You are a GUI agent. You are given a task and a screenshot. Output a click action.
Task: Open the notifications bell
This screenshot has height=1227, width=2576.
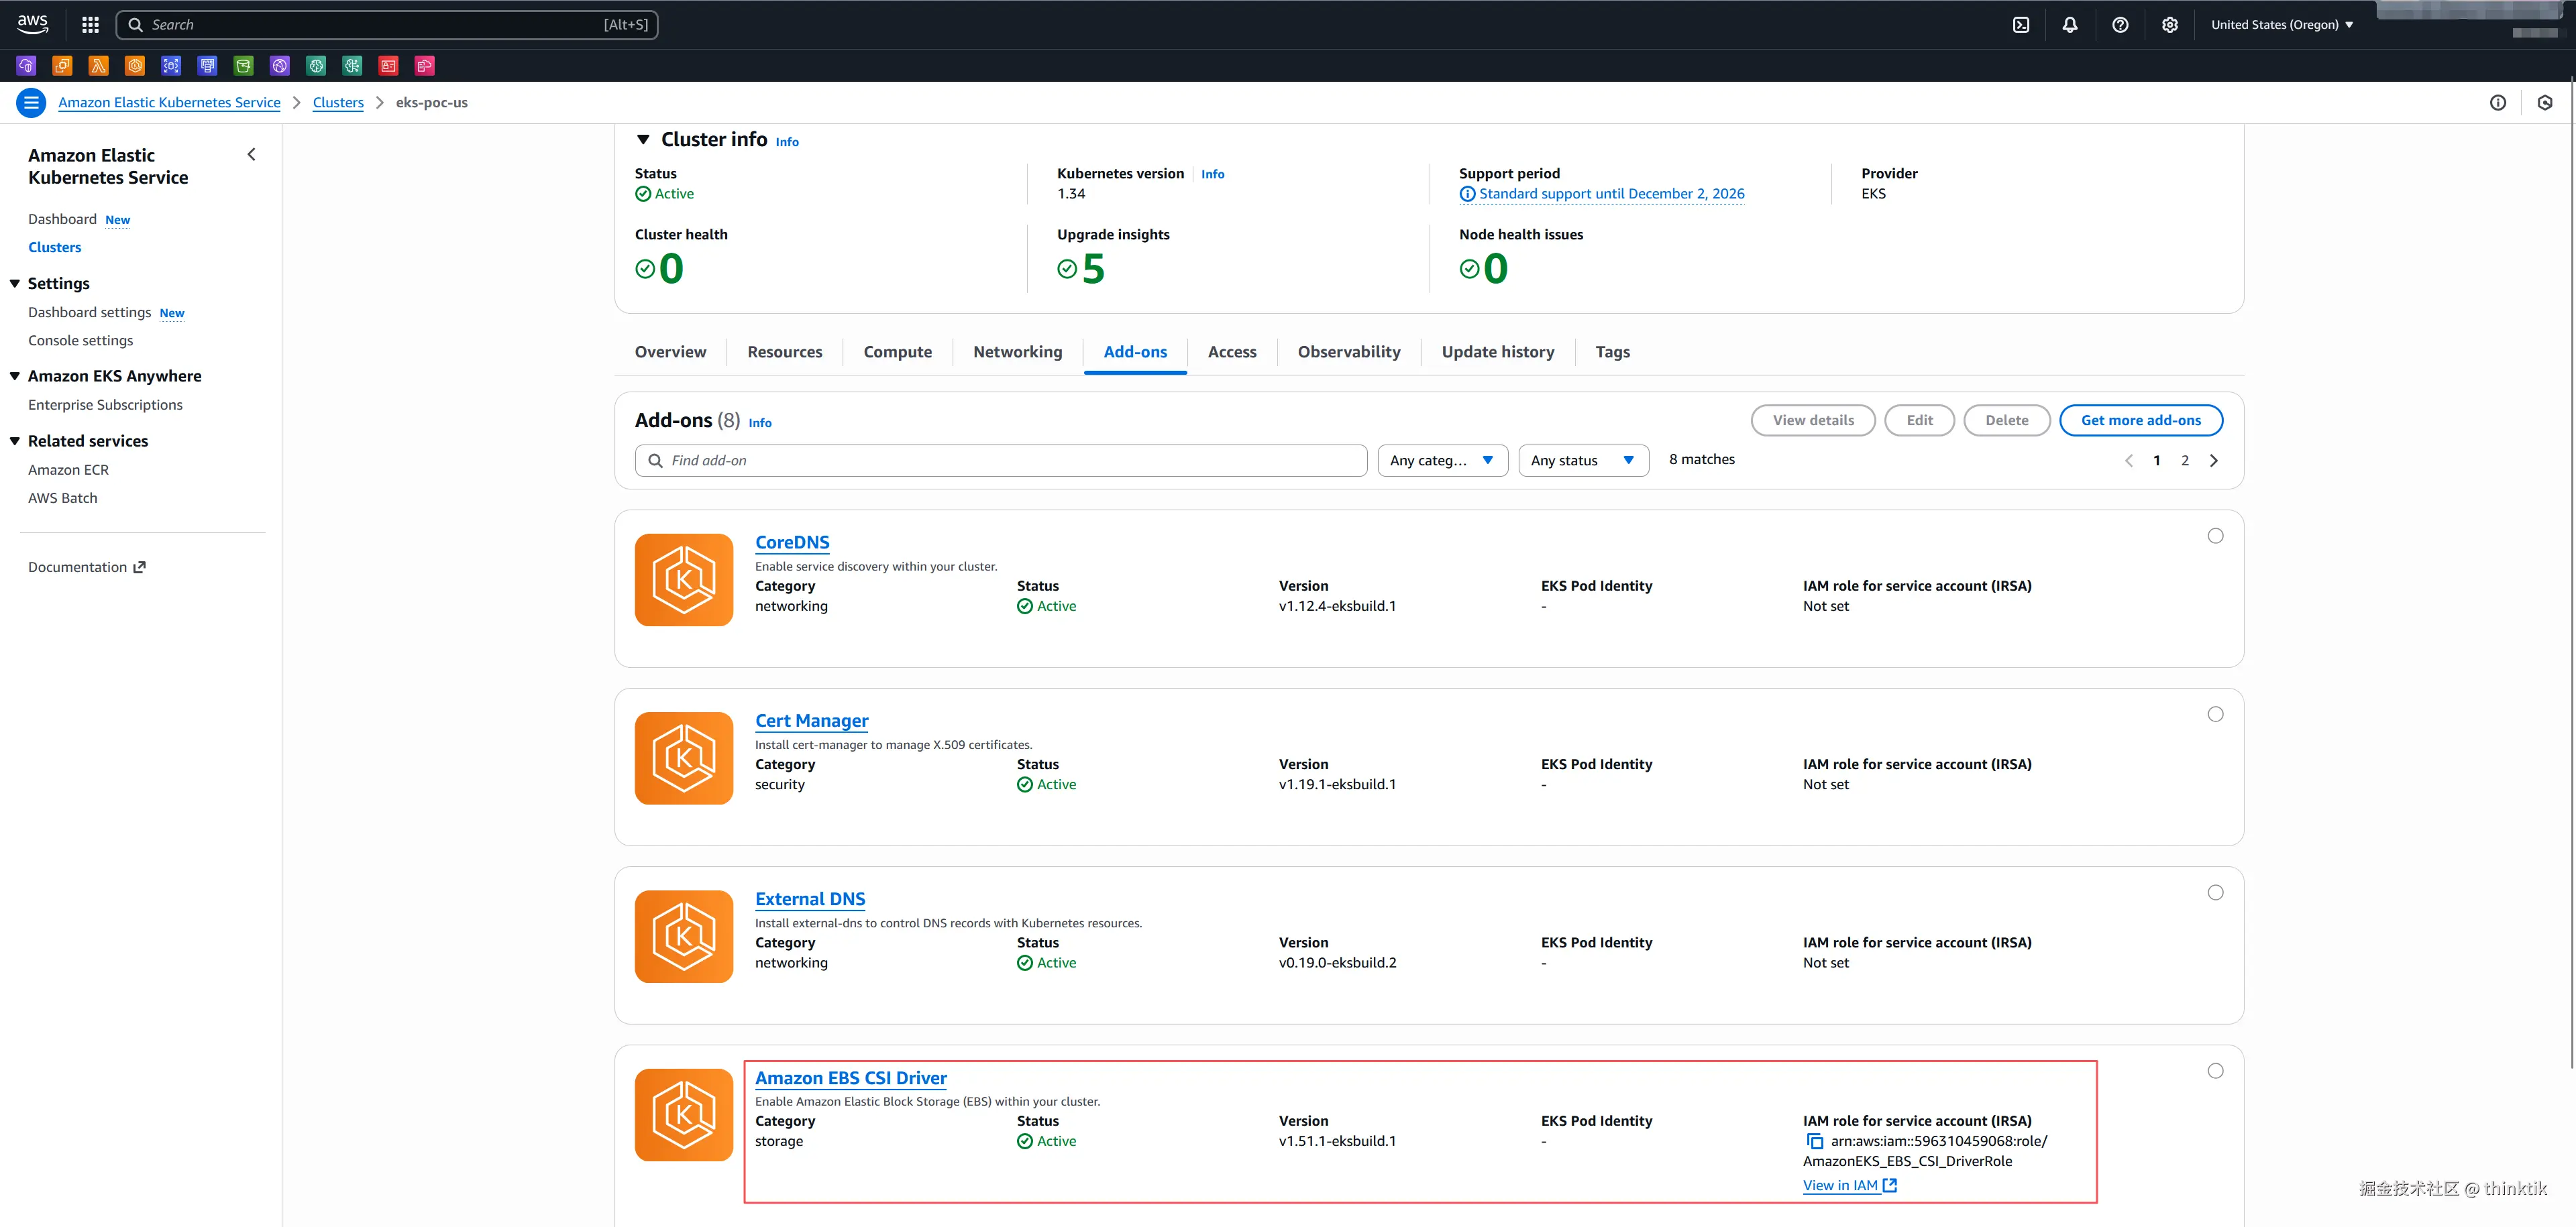(x=2070, y=25)
